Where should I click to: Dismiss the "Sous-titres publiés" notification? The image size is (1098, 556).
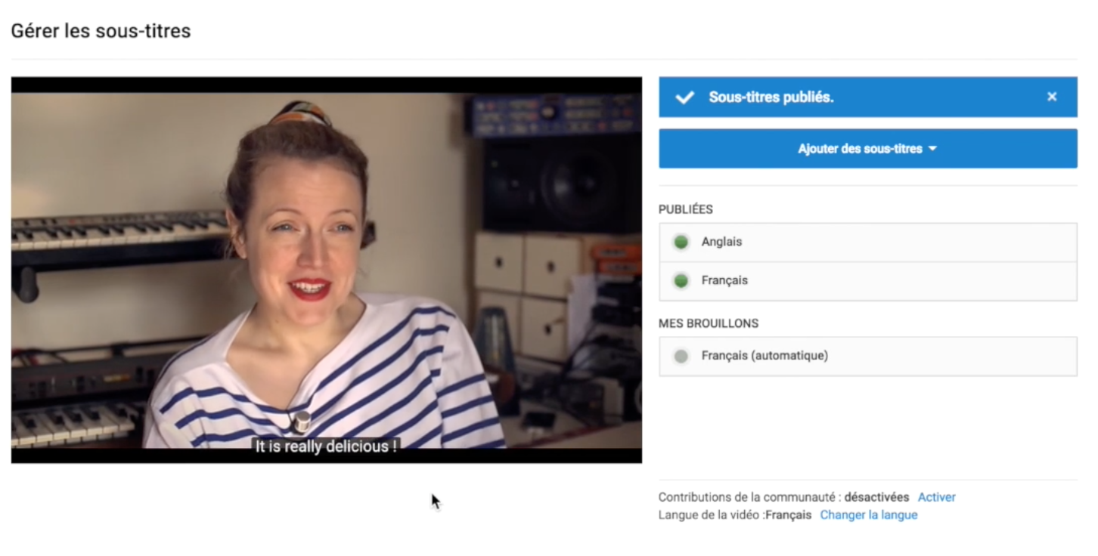(x=1051, y=97)
